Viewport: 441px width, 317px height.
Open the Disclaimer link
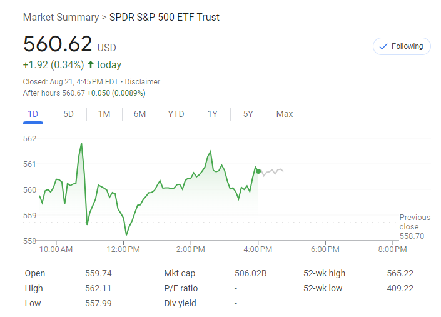(x=142, y=82)
